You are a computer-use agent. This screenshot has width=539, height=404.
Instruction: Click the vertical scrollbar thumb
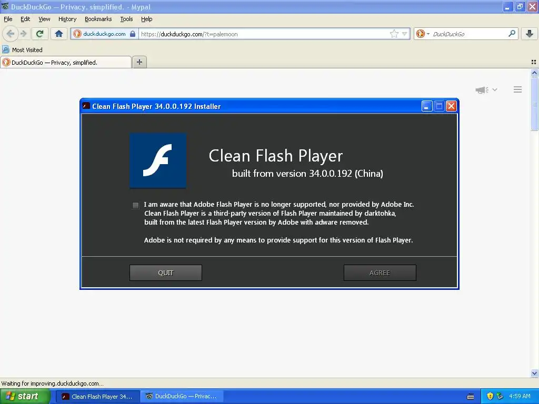pos(534,104)
